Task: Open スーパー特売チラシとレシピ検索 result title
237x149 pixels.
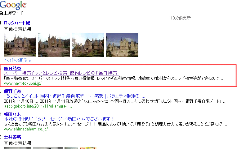Action: 61,73
